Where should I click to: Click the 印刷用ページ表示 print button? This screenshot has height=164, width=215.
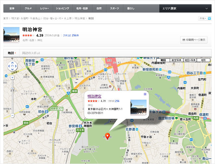(194, 40)
